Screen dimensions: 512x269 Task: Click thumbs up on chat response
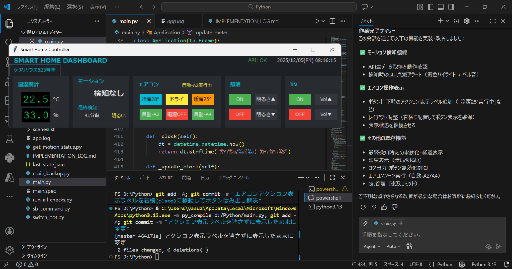click(384, 207)
